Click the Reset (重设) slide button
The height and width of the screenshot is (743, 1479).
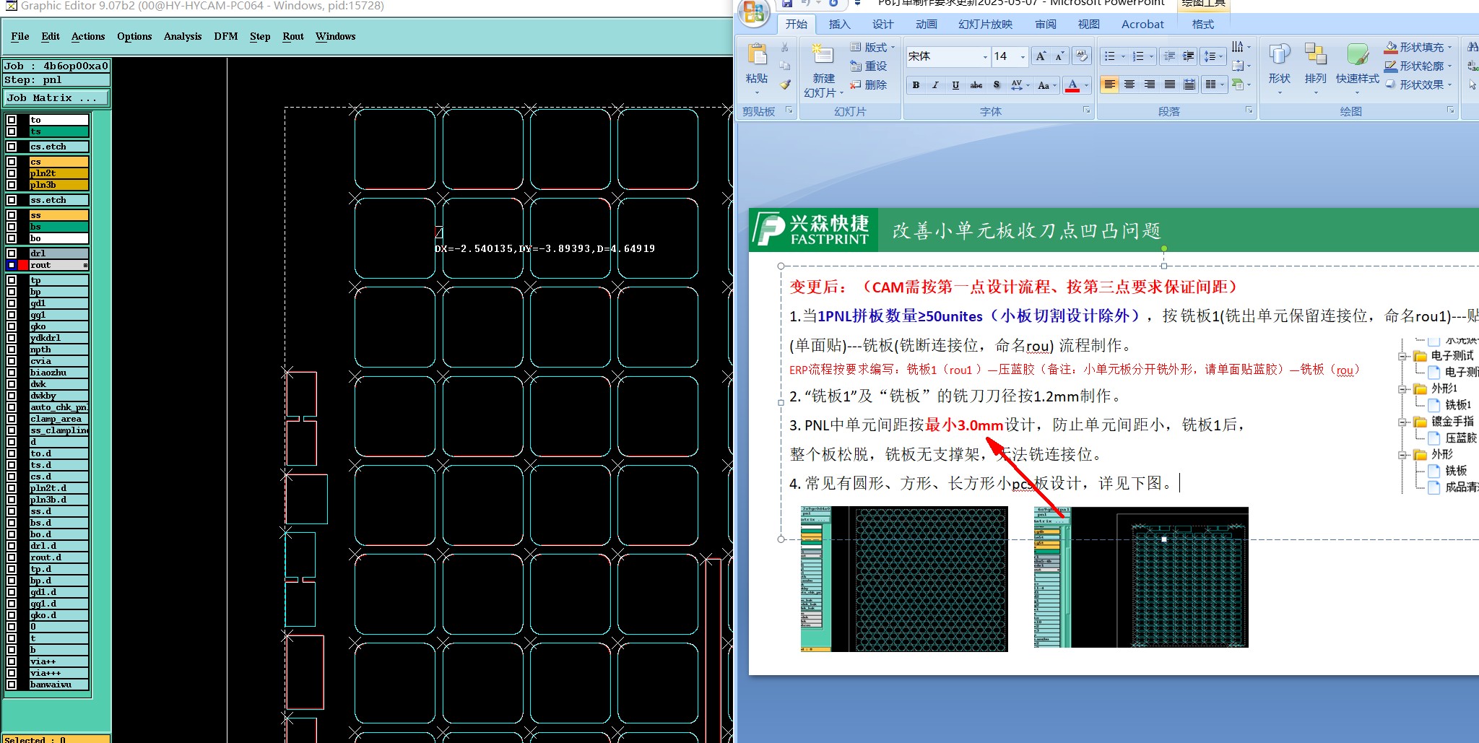(x=868, y=66)
